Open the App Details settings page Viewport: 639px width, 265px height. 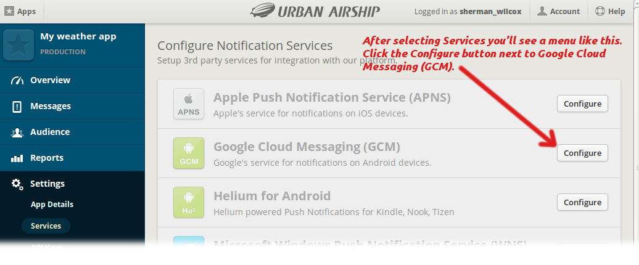[52, 205]
